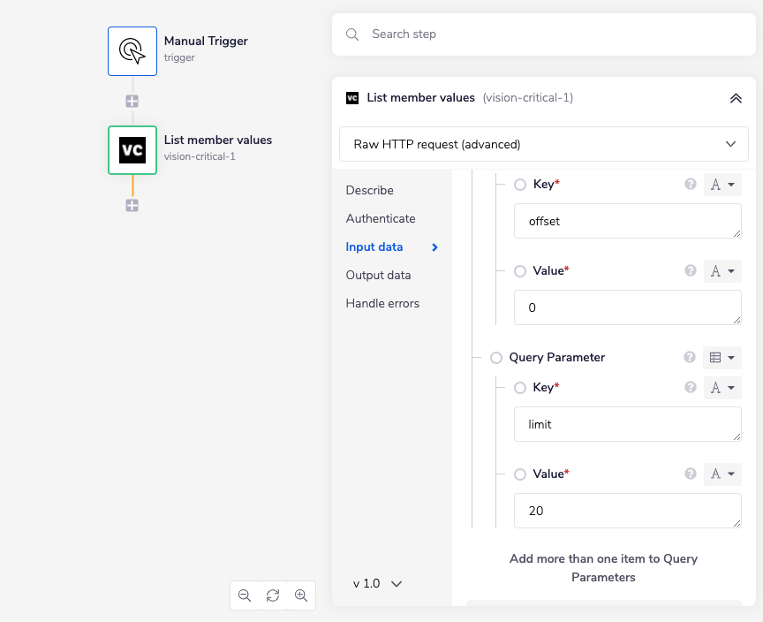The height and width of the screenshot is (622, 763).
Task: Toggle the radio button beside Query Parameter
Action: pyautogui.click(x=496, y=358)
